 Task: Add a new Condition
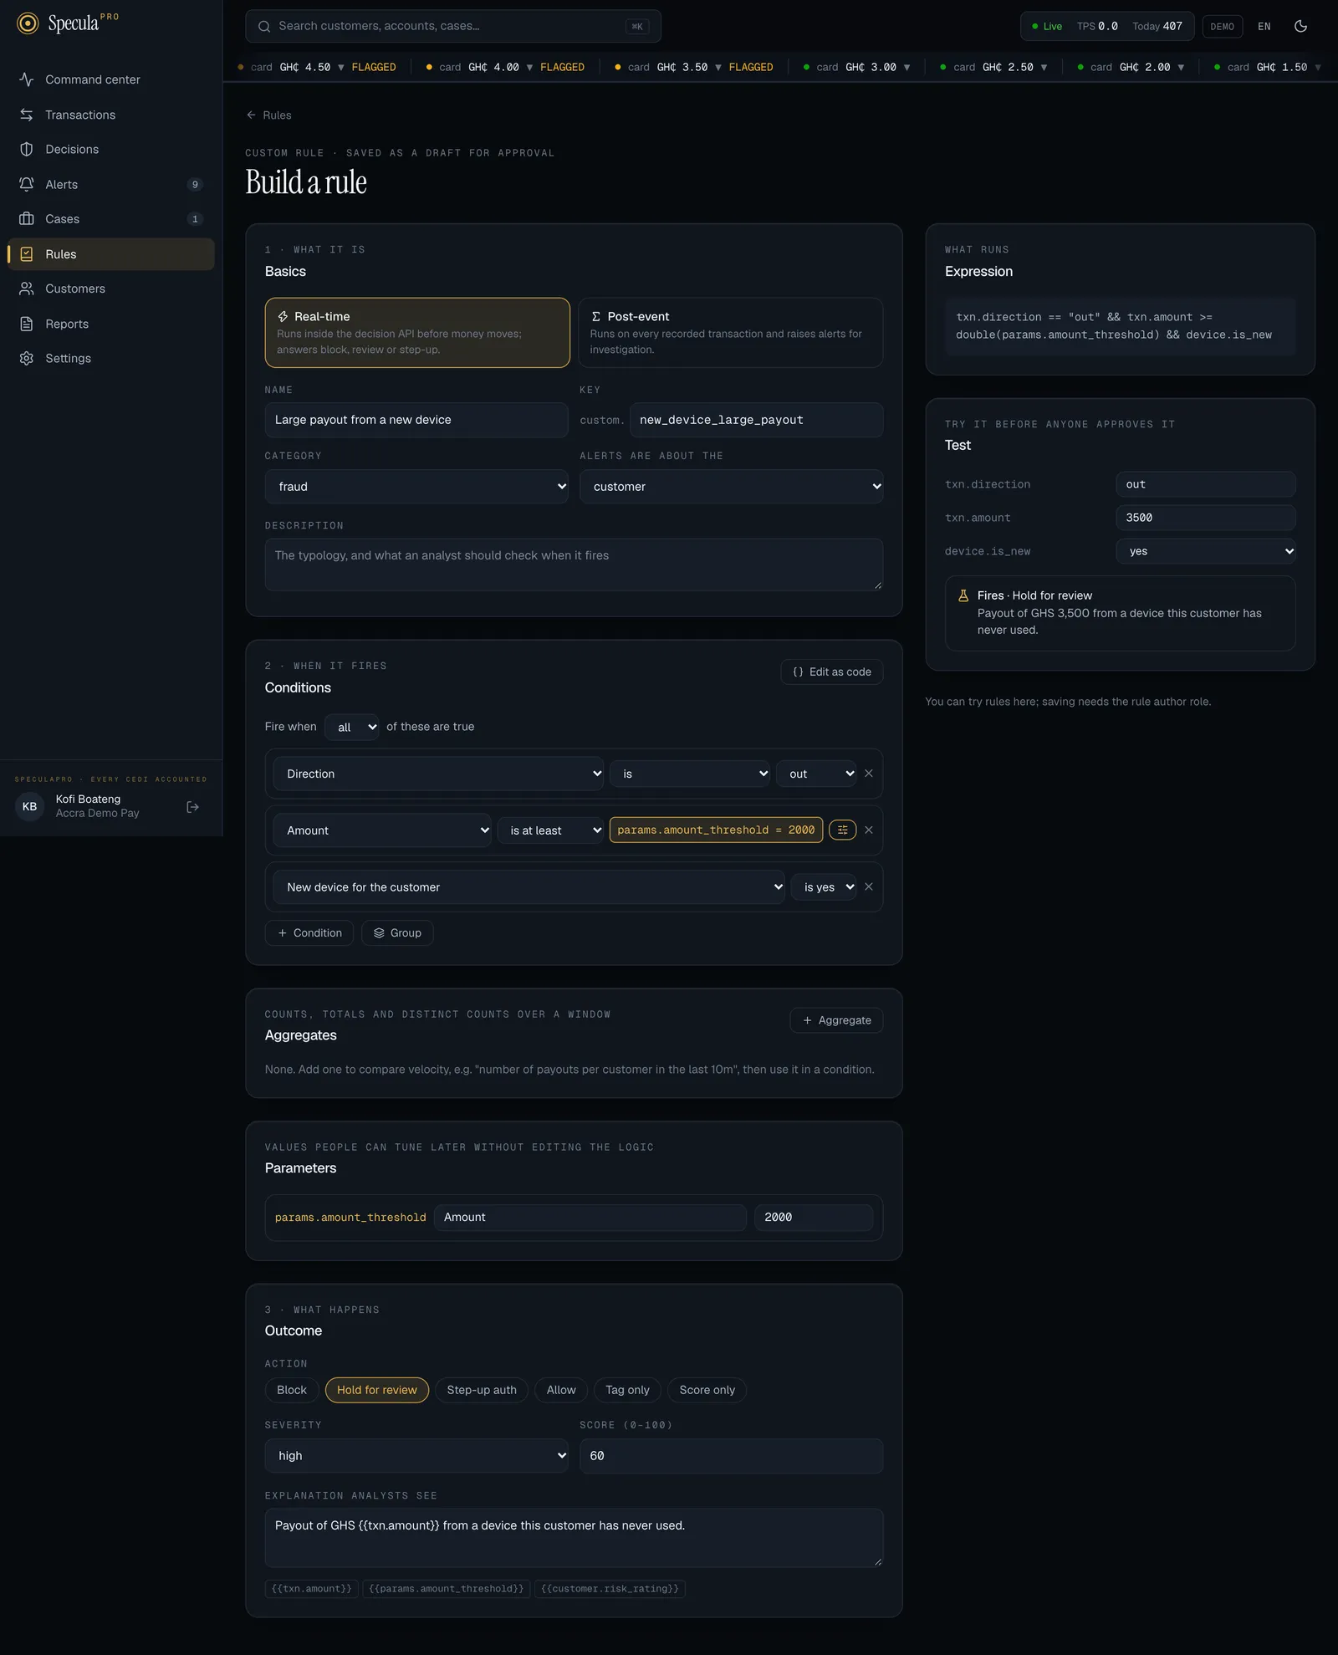coord(309,933)
